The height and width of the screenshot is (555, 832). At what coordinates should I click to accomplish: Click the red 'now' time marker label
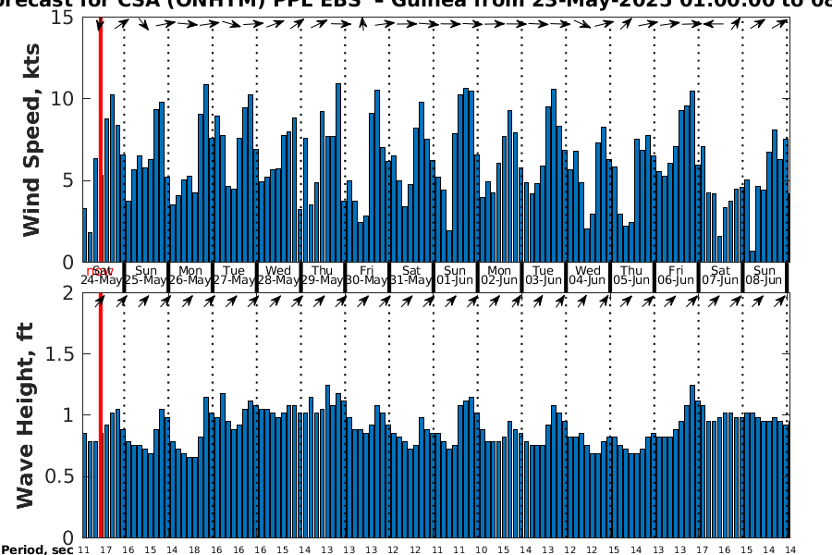point(100,271)
